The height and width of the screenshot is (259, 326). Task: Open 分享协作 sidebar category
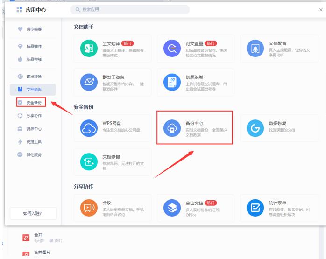[33, 116]
